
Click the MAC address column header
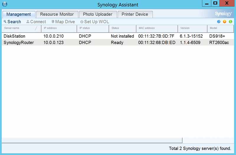157,28
